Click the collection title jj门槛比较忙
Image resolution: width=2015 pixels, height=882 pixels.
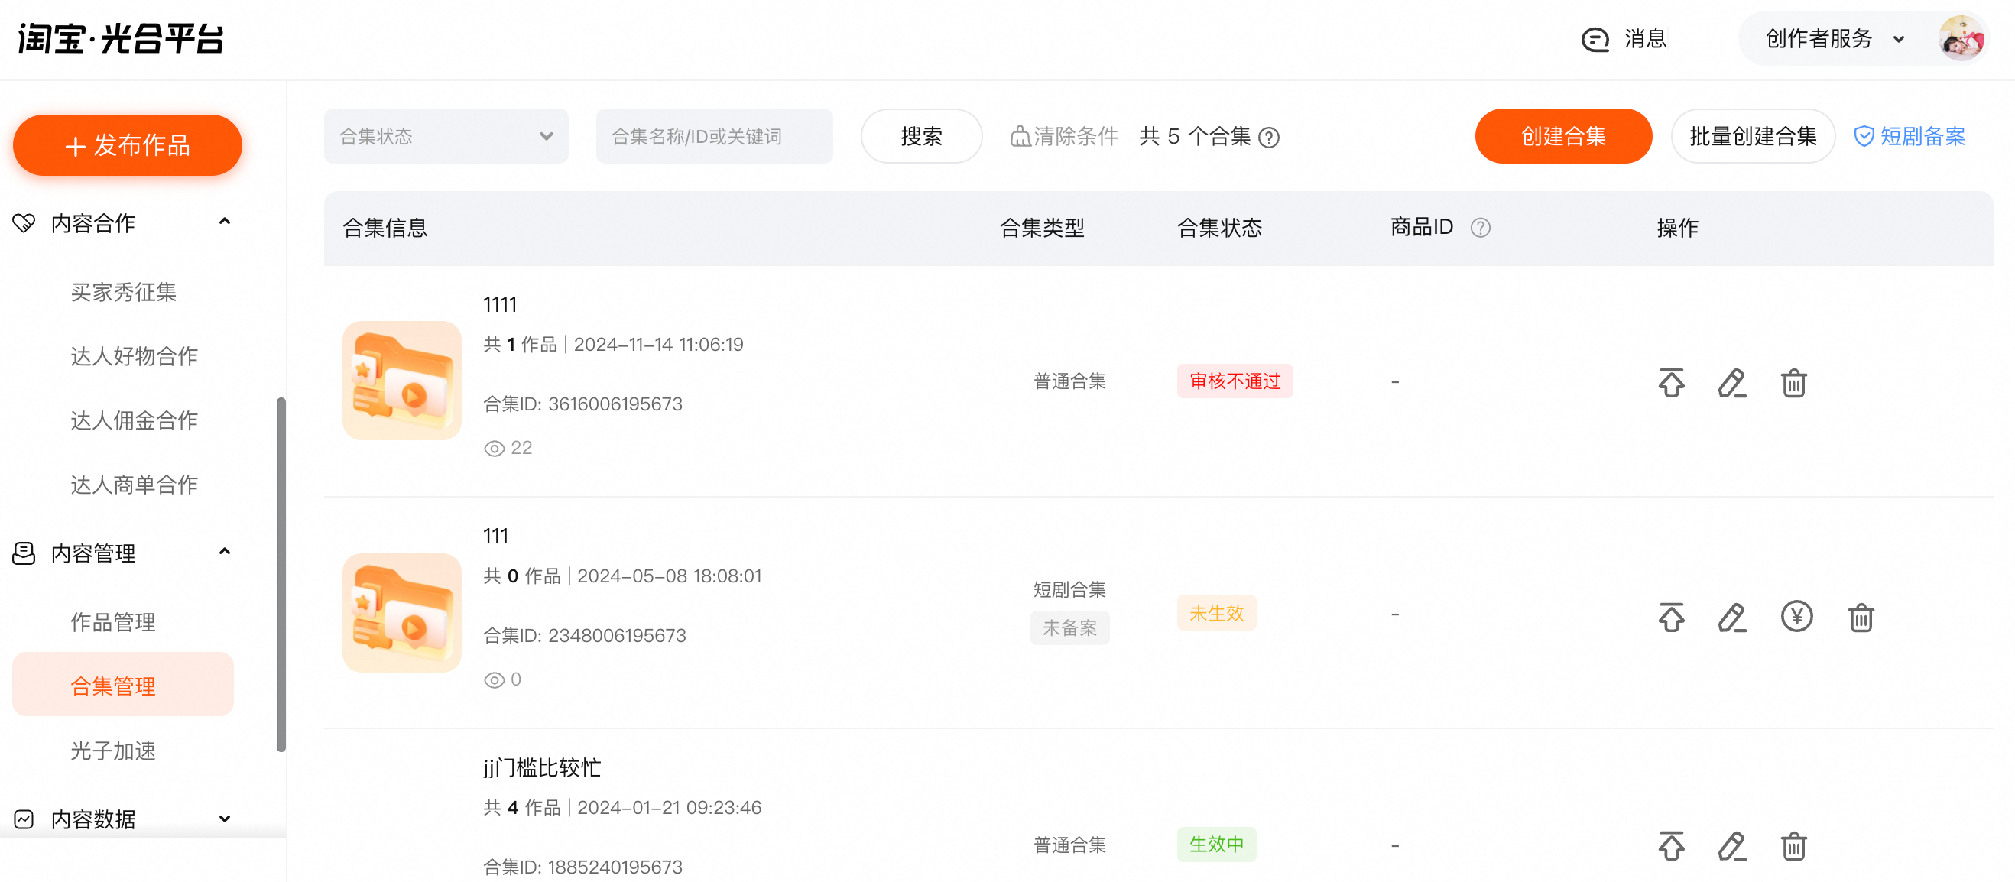point(541,767)
